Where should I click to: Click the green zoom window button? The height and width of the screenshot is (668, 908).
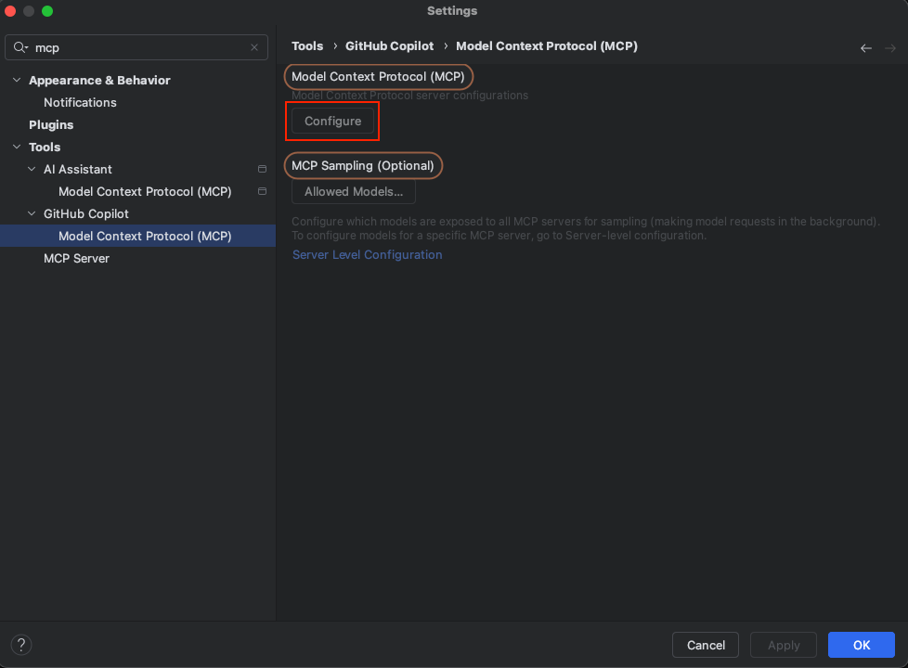47,11
